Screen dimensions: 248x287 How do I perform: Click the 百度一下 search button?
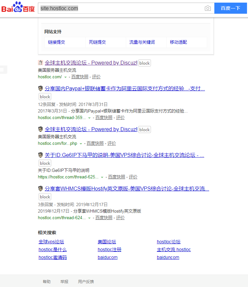[x=231, y=8]
